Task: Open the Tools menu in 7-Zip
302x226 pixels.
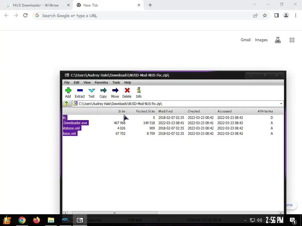Action: [x=116, y=82]
